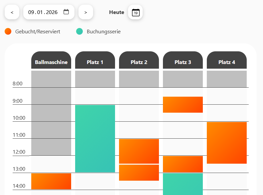The image size is (263, 195).
Task: Select the Ballmaschine column header
Action: pyautogui.click(x=51, y=62)
